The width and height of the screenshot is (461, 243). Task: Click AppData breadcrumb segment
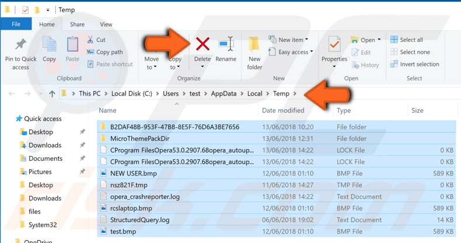[223, 94]
